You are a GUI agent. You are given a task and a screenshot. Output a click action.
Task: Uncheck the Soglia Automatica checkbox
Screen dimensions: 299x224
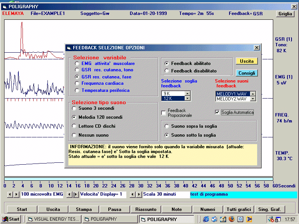coord(218,112)
